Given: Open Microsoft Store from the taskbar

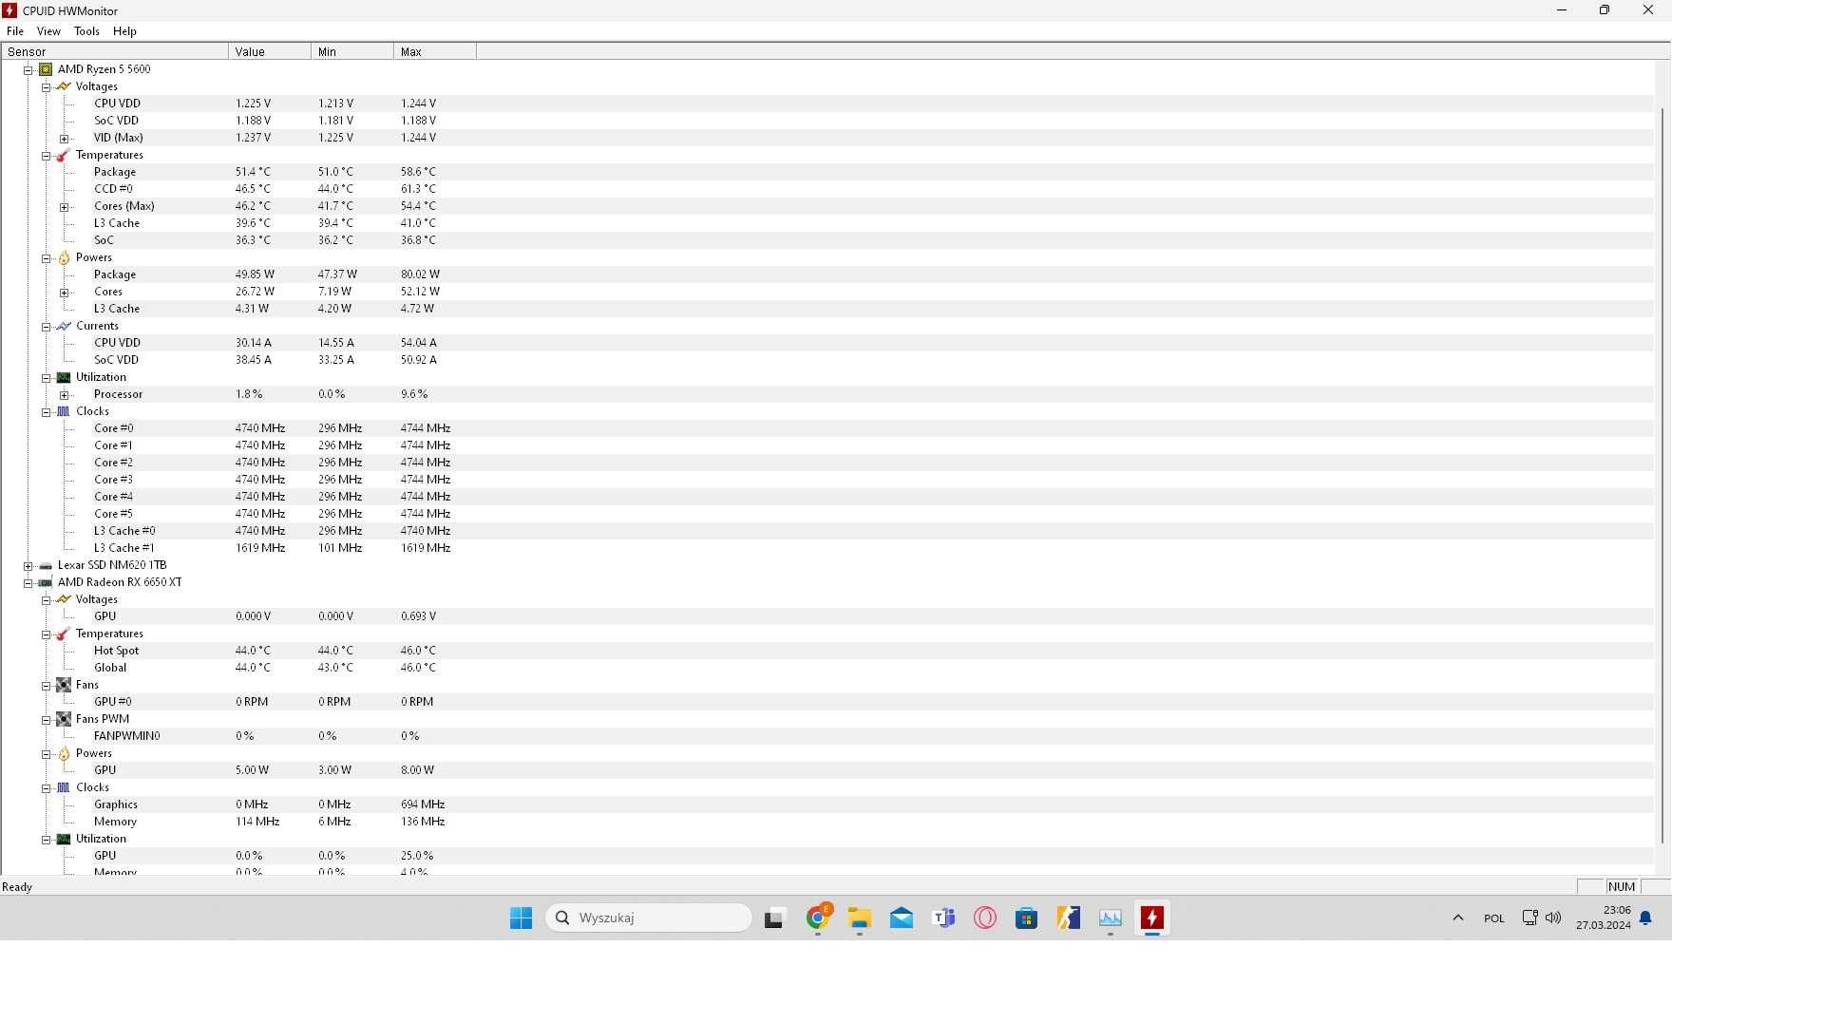Looking at the screenshot, I should (1026, 918).
